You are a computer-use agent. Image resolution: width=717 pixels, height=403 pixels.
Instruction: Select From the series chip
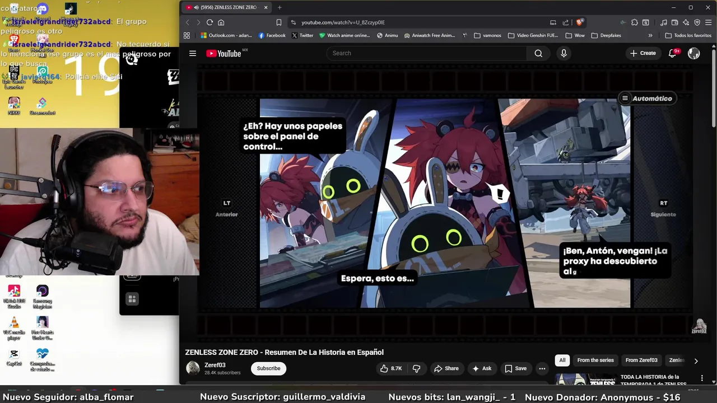595,360
